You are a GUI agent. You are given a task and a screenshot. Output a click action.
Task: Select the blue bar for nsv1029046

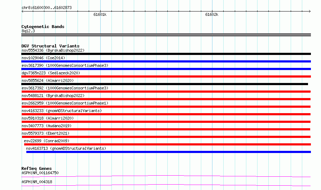[x=166, y=61]
